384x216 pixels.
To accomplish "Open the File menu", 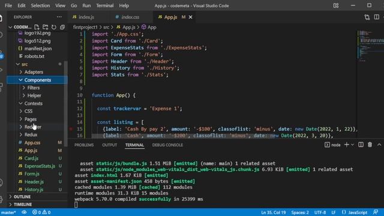I will [x=8, y=5].
